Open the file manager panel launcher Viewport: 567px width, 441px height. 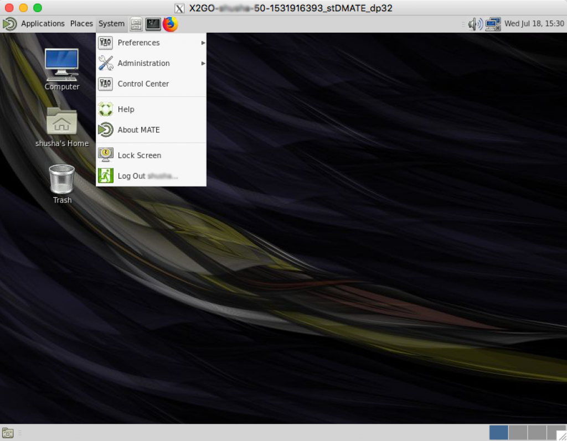click(x=136, y=24)
